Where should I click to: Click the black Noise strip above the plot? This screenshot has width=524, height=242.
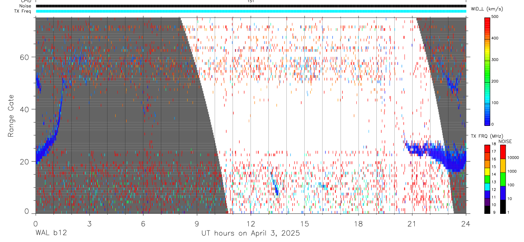click(251, 6)
